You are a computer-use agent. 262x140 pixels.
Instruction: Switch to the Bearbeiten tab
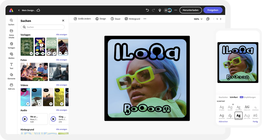coord(223,97)
